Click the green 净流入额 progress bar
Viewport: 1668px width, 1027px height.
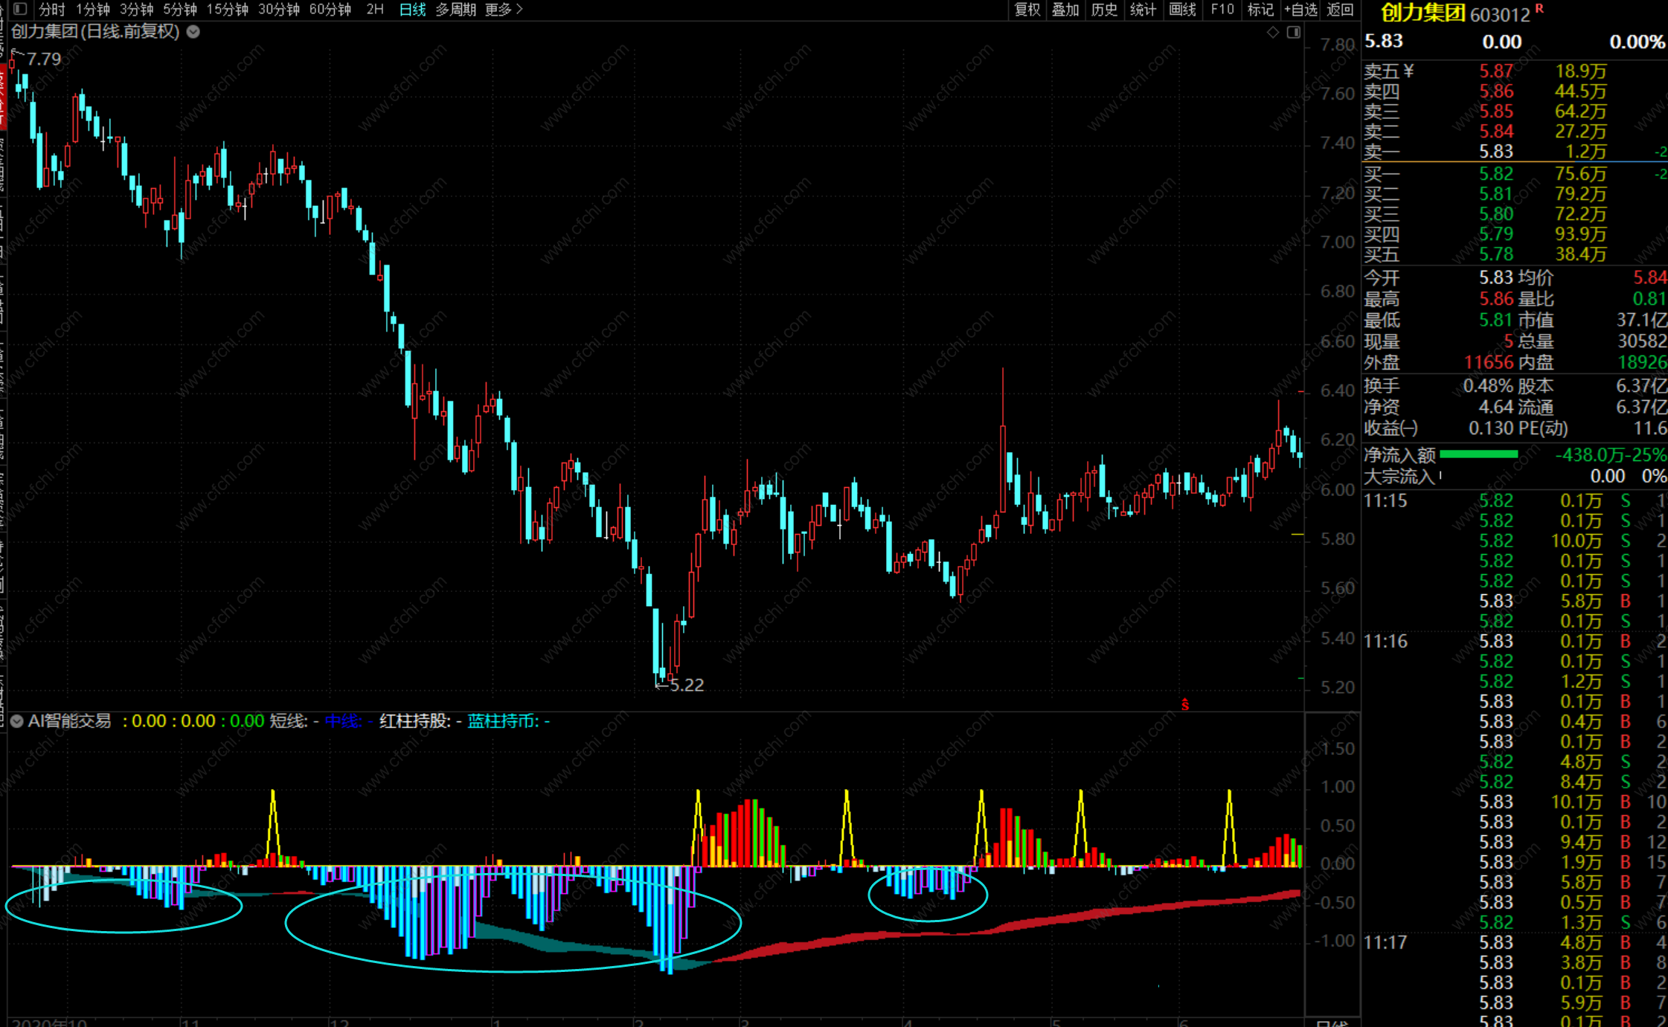(1478, 454)
